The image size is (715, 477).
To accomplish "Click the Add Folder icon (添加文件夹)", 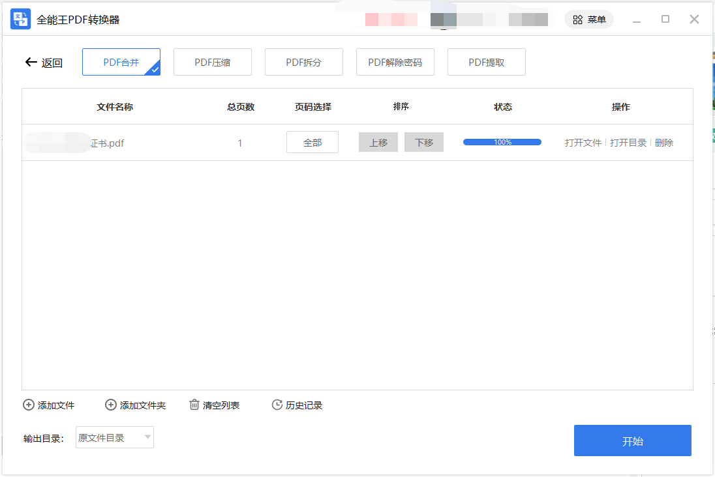I will (110, 405).
